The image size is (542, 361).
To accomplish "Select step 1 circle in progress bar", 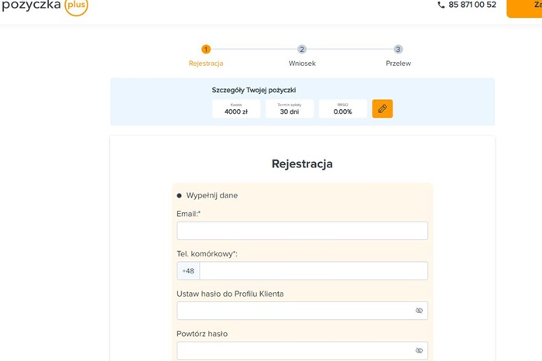I will [x=206, y=50].
